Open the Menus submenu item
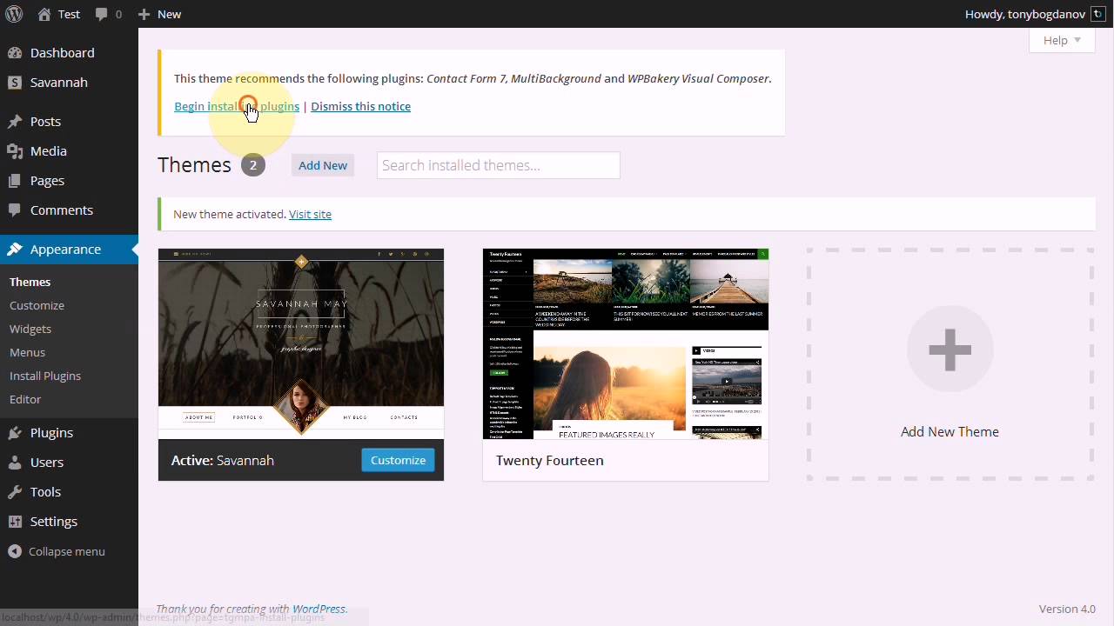The height and width of the screenshot is (626, 1114). click(27, 352)
